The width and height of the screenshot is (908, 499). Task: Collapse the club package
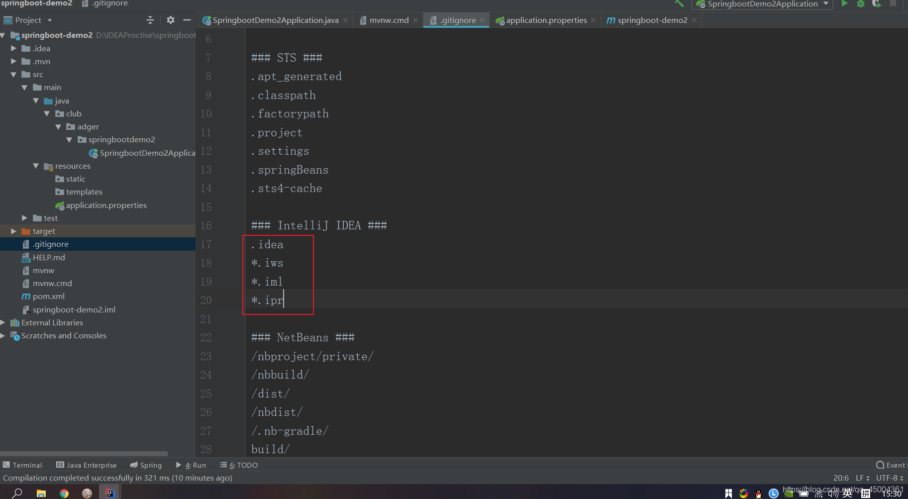tap(47, 114)
